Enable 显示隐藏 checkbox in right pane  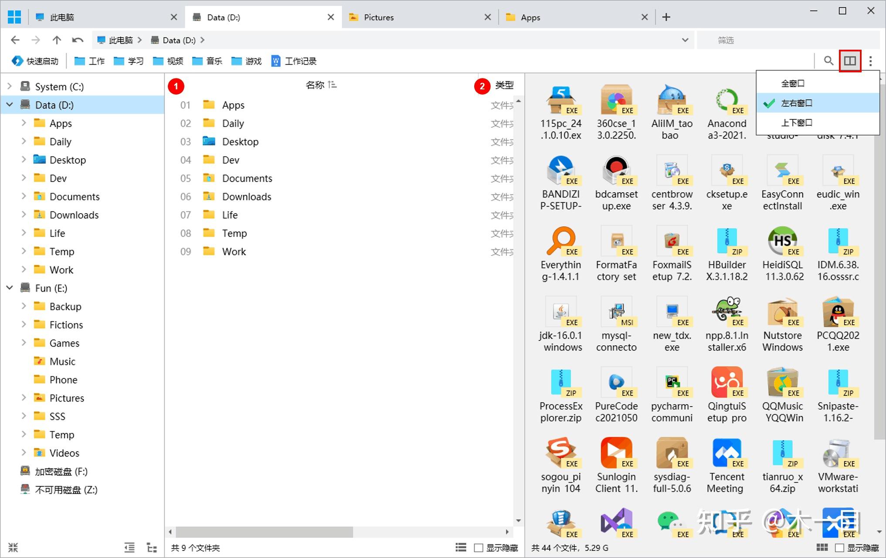point(839,548)
